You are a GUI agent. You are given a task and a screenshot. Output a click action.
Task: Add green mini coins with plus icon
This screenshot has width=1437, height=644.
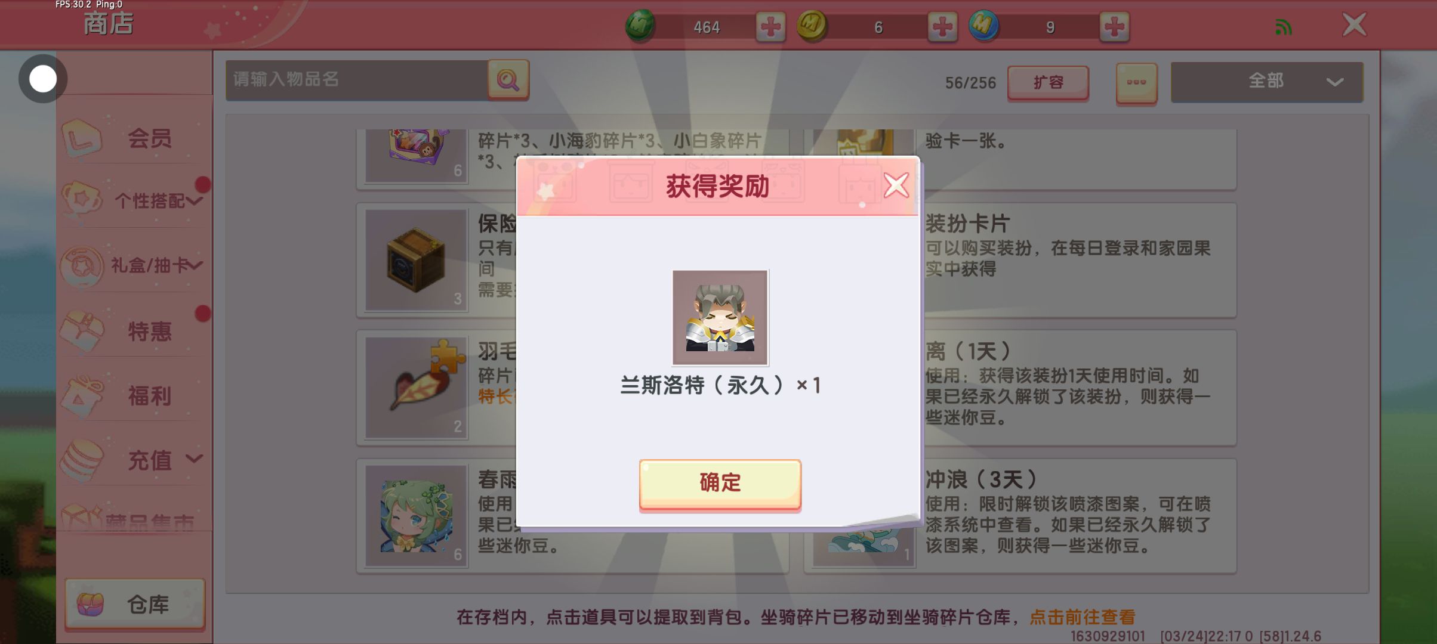pyautogui.click(x=770, y=27)
